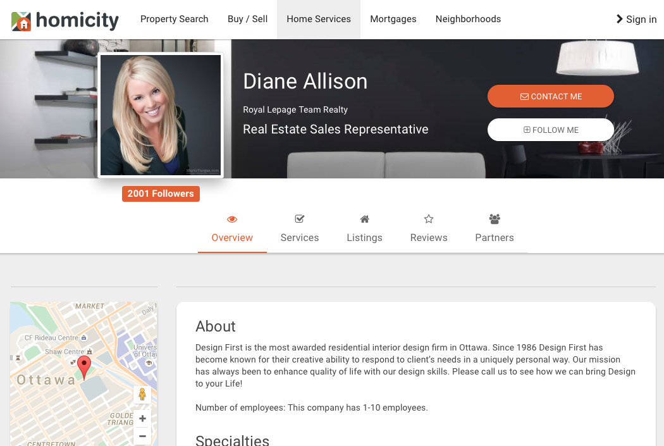The image size is (664, 446).
Task: Click the checkmark icon above Services
Action: 299,218
